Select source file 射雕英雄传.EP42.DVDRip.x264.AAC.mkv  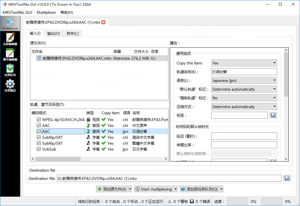tap(102, 58)
